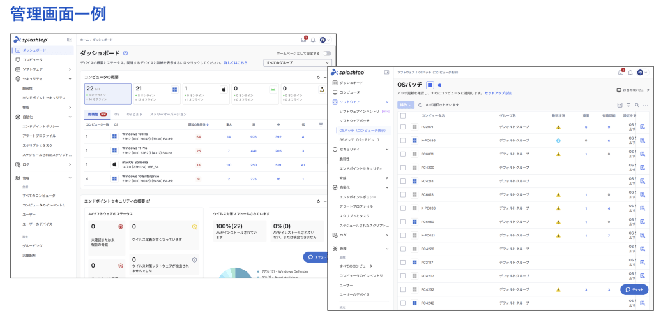Open OSパッチ（パッチビュー） in the sidebar
654x311 pixels.
(359, 140)
